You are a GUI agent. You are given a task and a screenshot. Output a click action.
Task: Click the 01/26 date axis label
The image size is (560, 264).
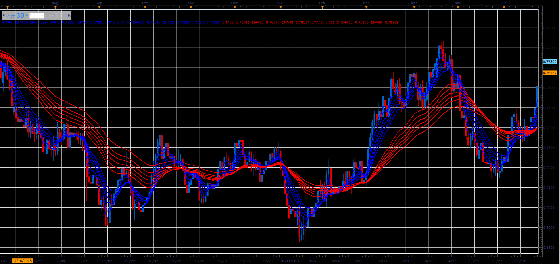(x=314, y=261)
